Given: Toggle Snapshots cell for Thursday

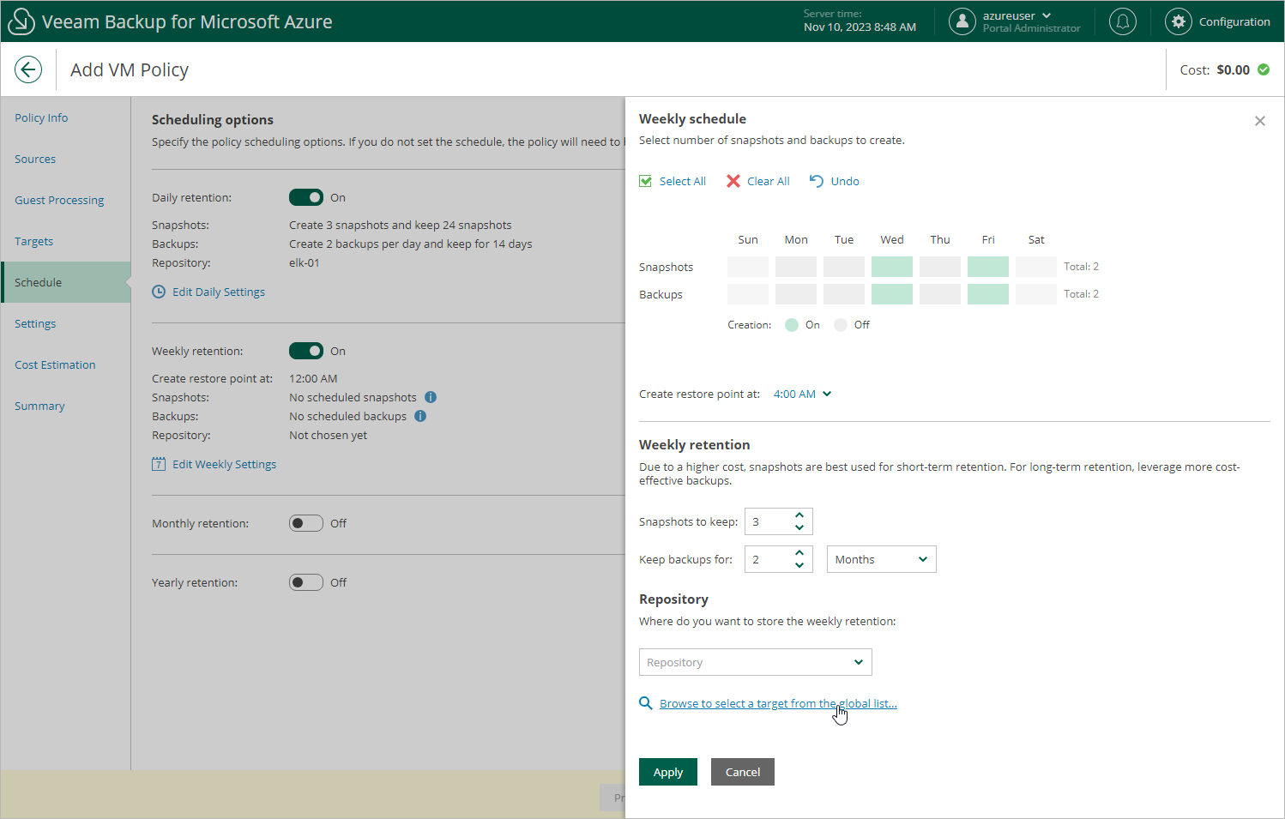Looking at the screenshot, I should click(x=940, y=267).
